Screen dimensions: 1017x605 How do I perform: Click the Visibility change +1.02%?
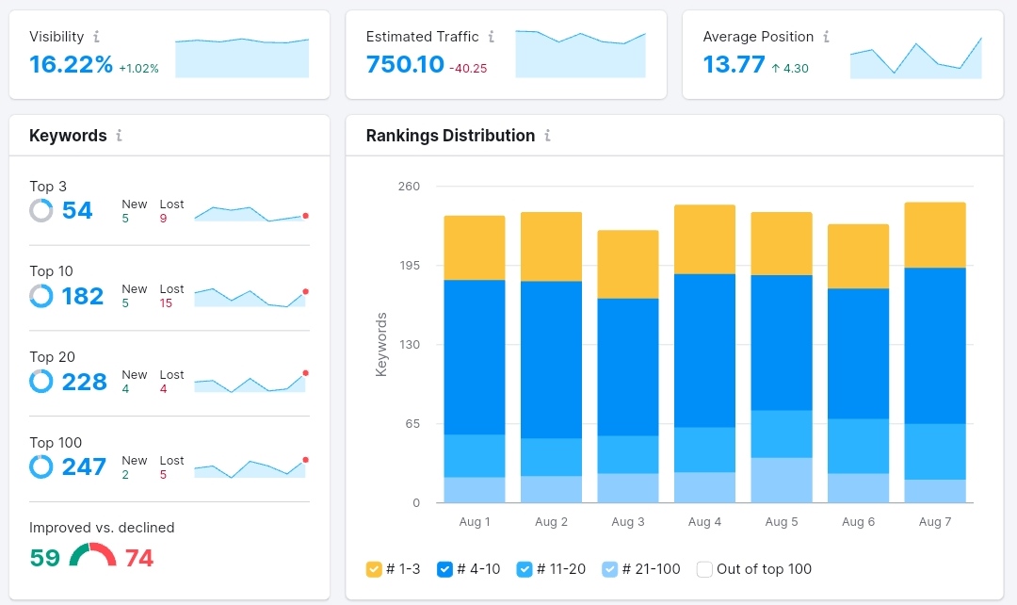click(138, 68)
